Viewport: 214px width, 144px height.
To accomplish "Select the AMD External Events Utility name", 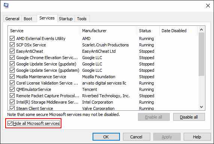I will pyautogui.click(x=41, y=39).
